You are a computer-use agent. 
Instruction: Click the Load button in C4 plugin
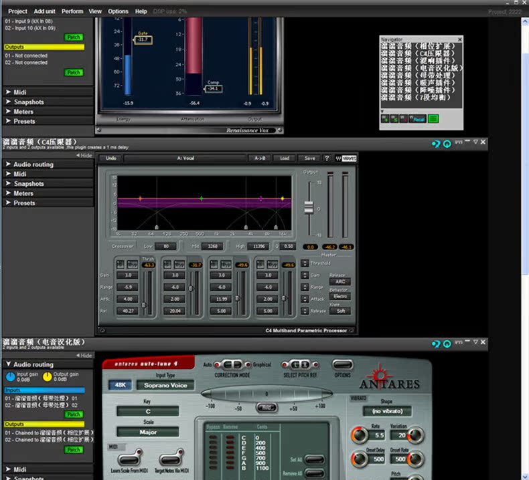[285, 158]
